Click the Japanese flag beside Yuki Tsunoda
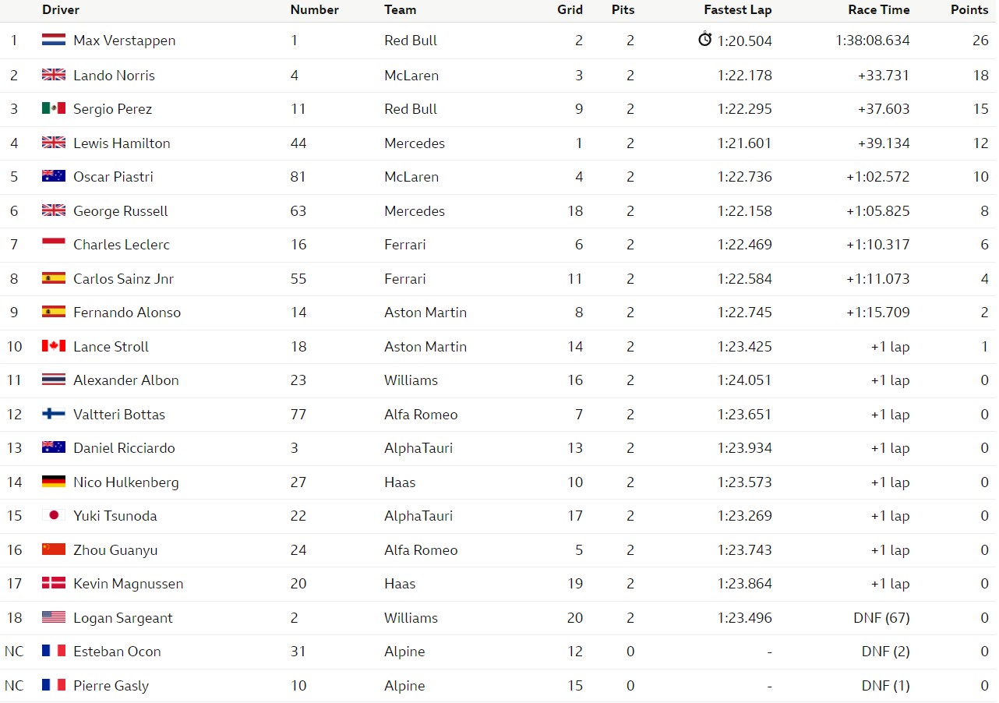The height and width of the screenshot is (703, 999). (54, 515)
